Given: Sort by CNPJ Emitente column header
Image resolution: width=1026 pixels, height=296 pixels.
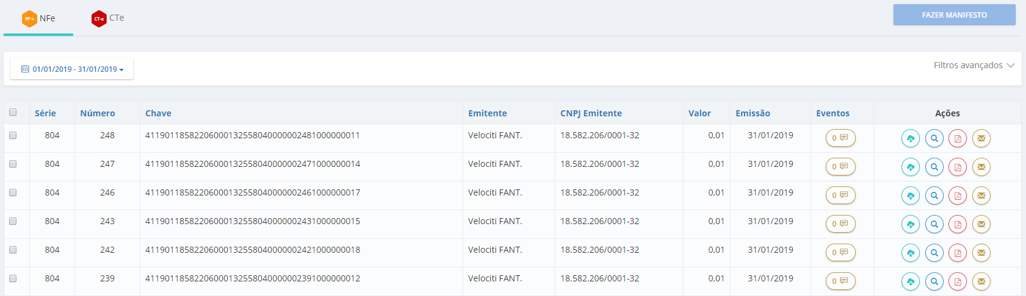Looking at the screenshot, I should tap(591, 113).
